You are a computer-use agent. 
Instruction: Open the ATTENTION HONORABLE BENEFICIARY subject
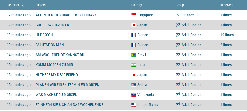(66, 15)
